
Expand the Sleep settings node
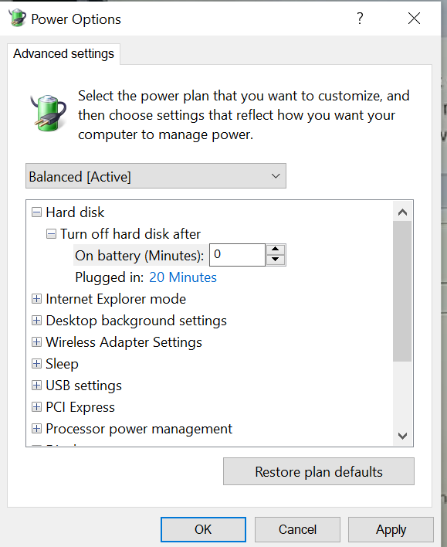tap(36, 363)
